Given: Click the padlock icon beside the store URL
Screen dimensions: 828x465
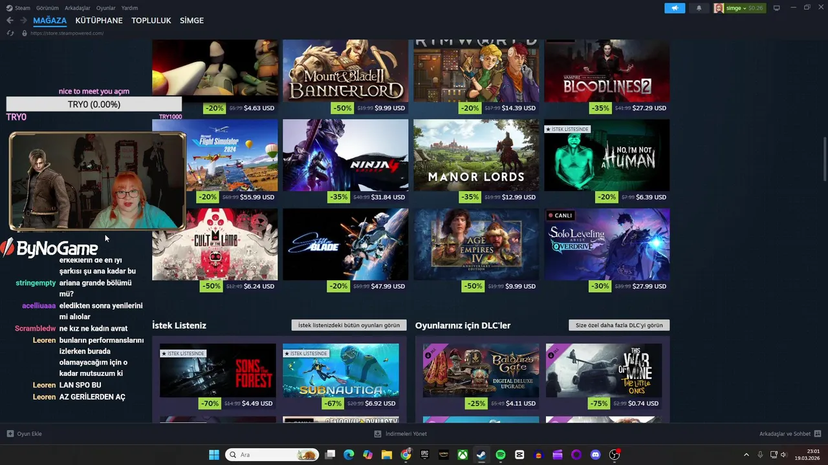Looking at the screenshot, I should (24, 33).
